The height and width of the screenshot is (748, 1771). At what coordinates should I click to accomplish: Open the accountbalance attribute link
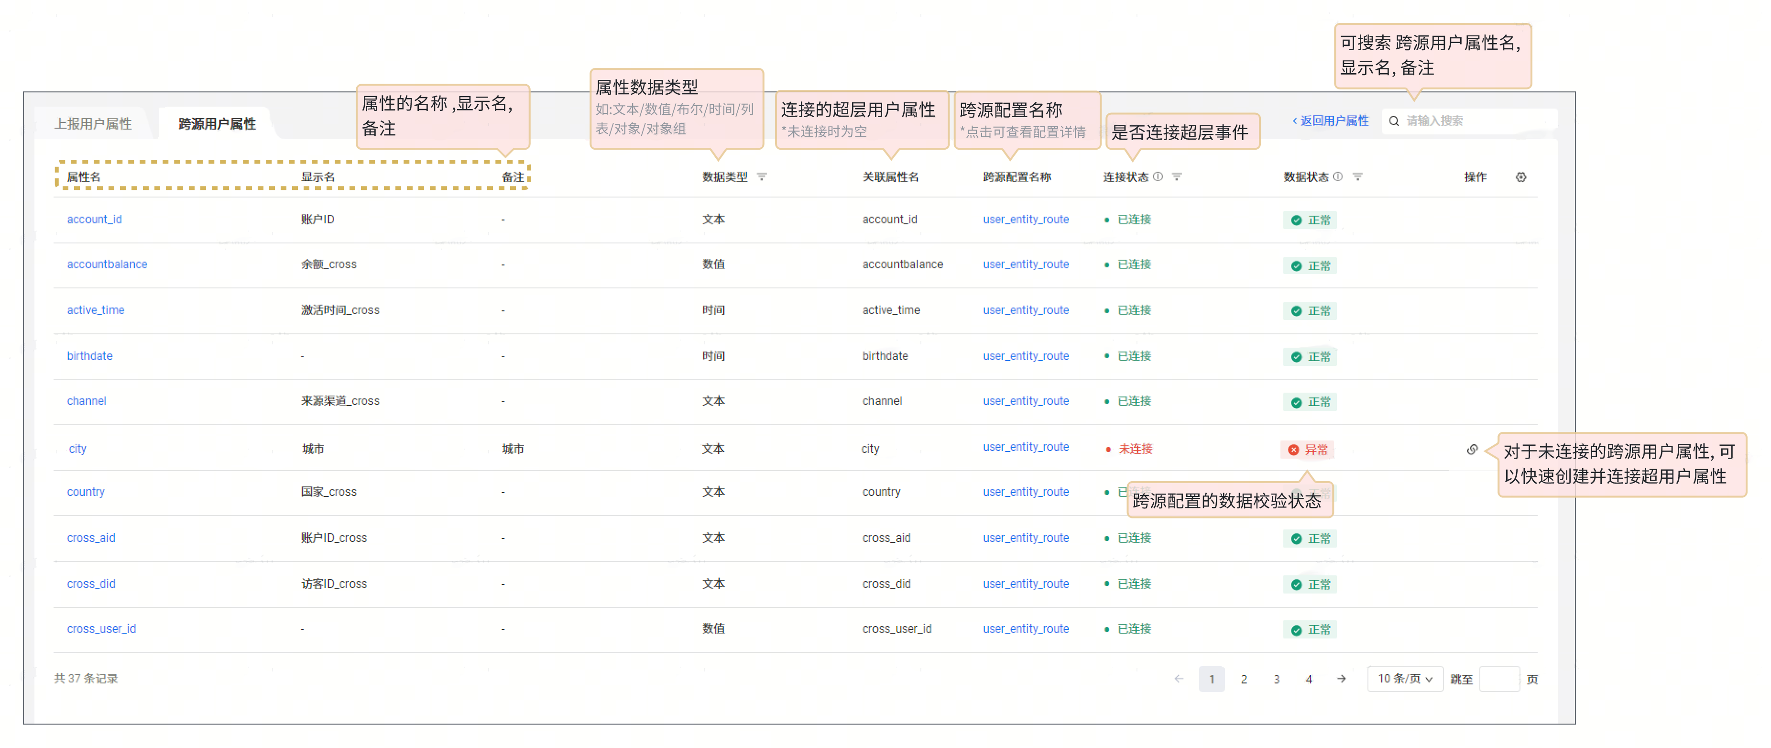(107, 264)
